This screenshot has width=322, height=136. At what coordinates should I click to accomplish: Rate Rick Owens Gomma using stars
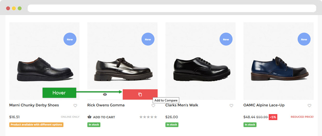[148, 117]
